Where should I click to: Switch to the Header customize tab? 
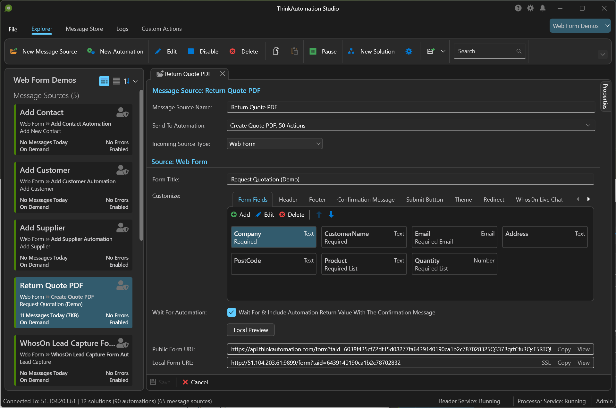pos(288,200)
